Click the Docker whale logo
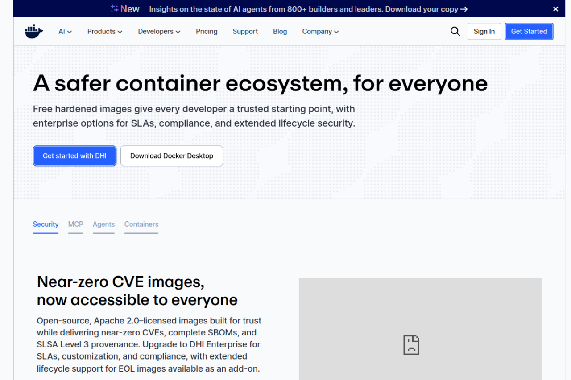This screenshot has height=380, width=571. 34,32
